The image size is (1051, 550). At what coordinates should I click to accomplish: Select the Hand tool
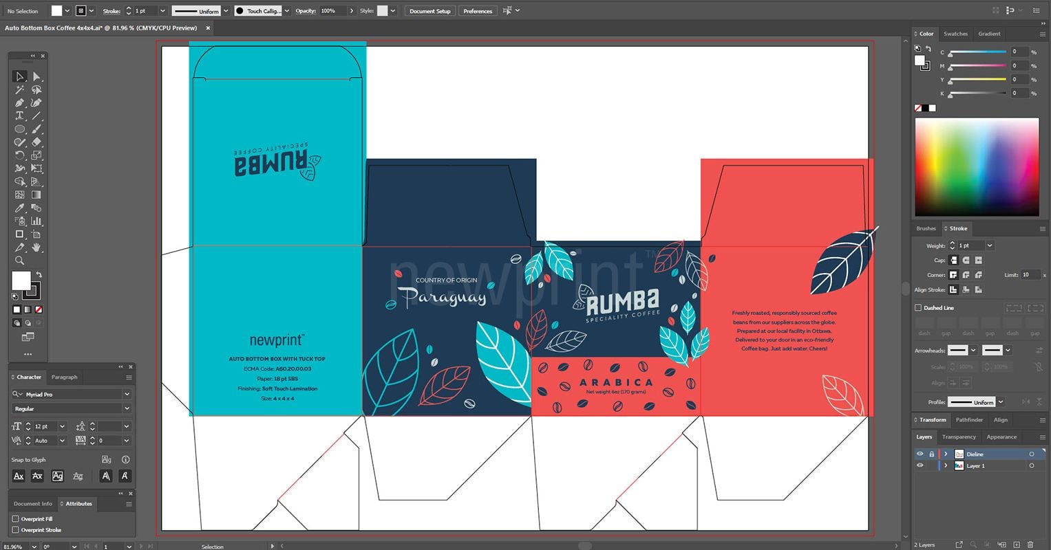click(x=36, y=245)
